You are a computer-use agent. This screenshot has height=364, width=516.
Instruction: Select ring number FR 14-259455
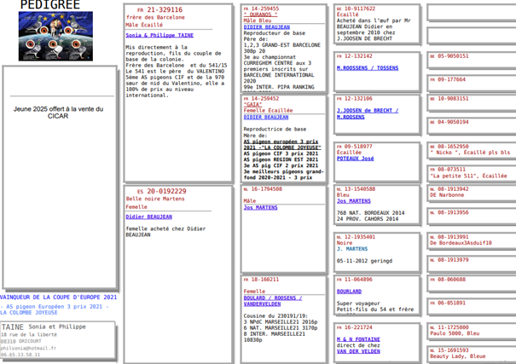[x=261, y=9]
